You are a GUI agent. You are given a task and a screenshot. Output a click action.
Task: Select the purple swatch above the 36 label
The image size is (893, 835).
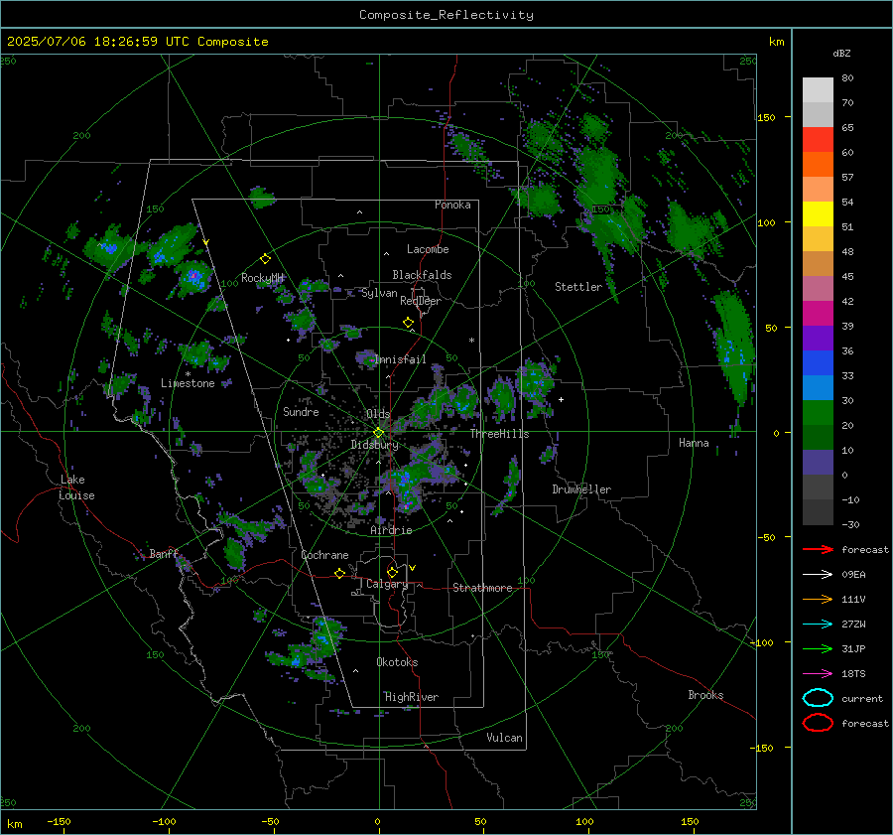[818, 338]
